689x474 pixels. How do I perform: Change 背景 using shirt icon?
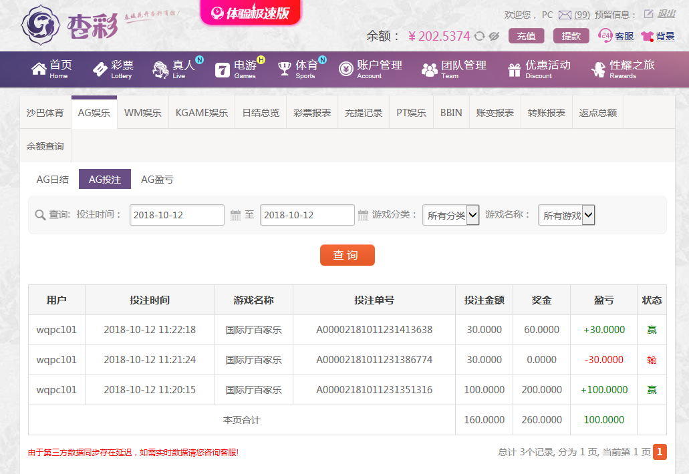point(647,36)
